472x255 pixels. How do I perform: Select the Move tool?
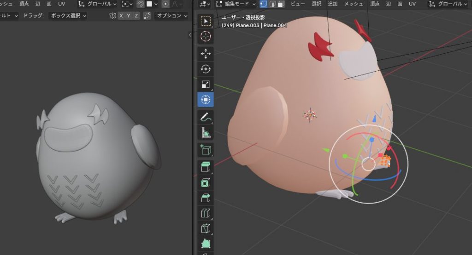[206, 54]
